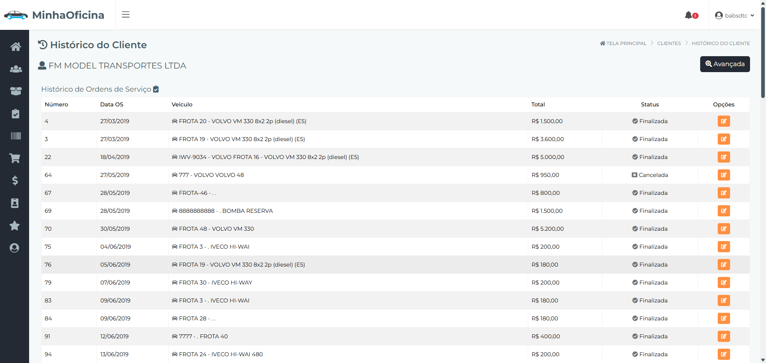This screenshot has height=363, width=766.
Task: Edit order 84 FROTA 28
Action: [x=724, y=318]
